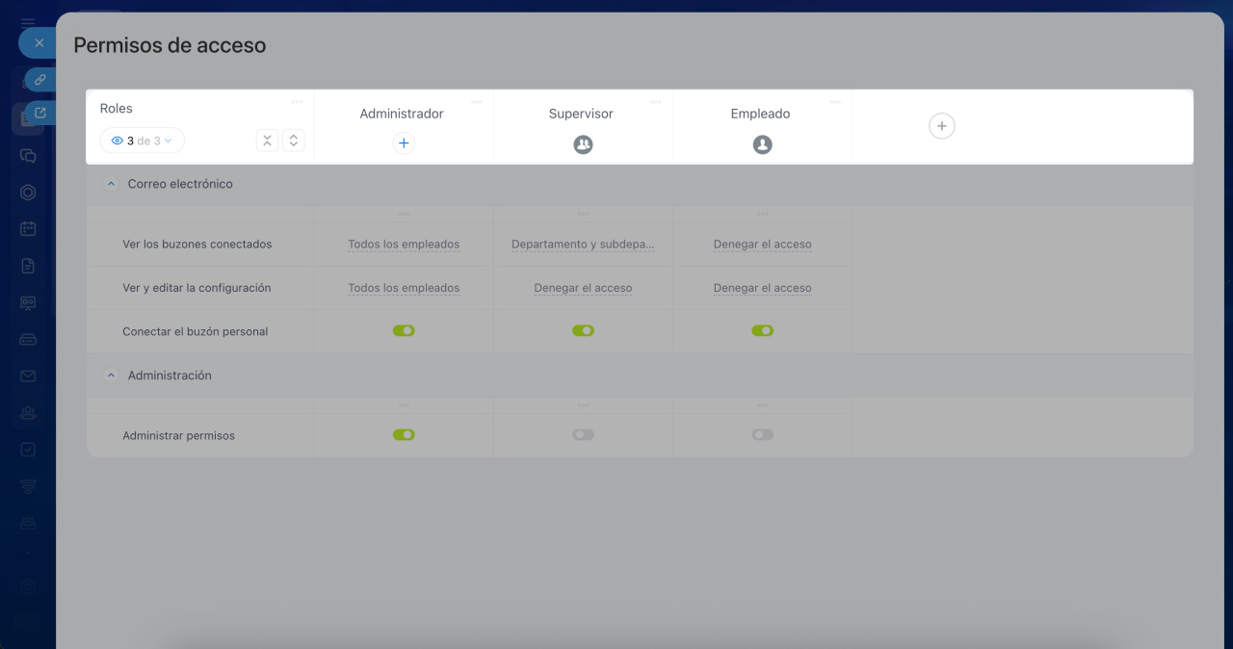Viewport: 1233px width, 649px height.
Task: Toggle Conectar el buzón personal for Supervisor
Action: [x=583, y=330]
